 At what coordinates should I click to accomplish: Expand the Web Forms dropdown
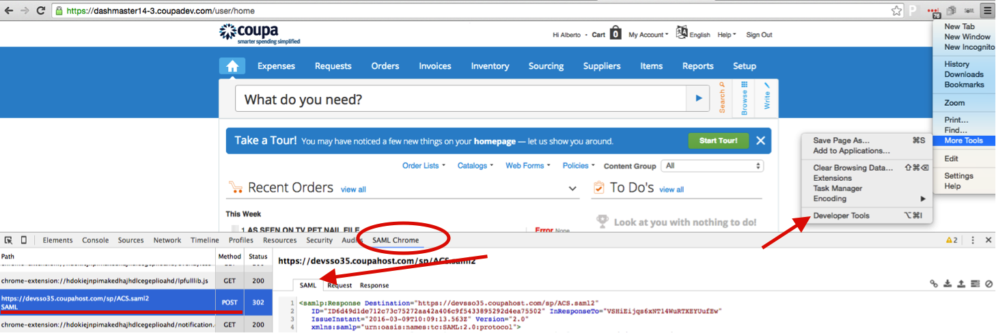click(x=527, y=166)
